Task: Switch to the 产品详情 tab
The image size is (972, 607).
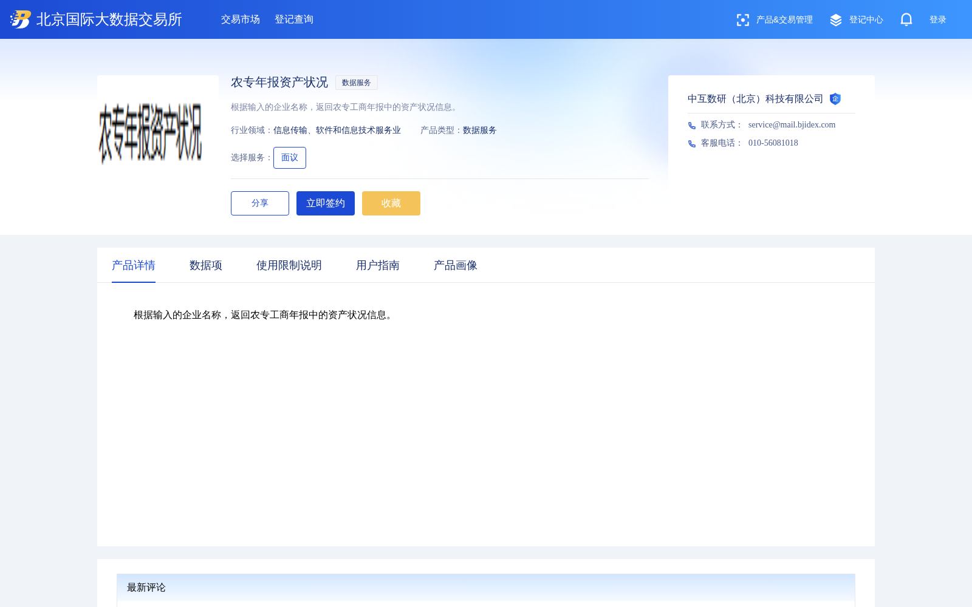Action: pos(134,265)
